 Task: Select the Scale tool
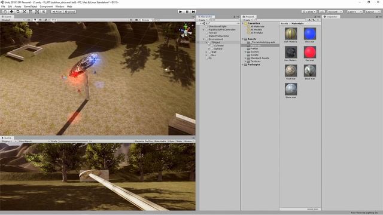[24, 11]
